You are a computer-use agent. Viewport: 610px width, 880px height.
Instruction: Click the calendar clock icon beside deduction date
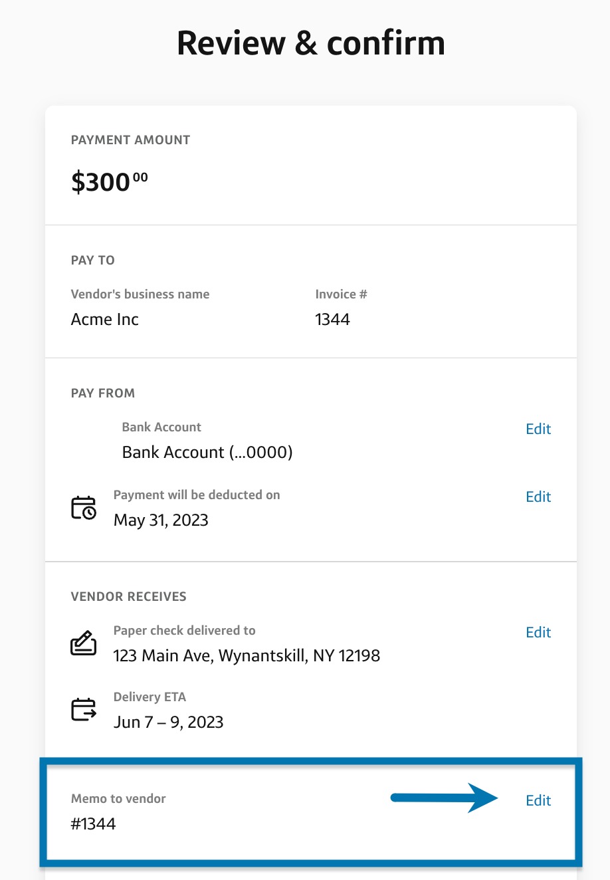click(84, 508)
